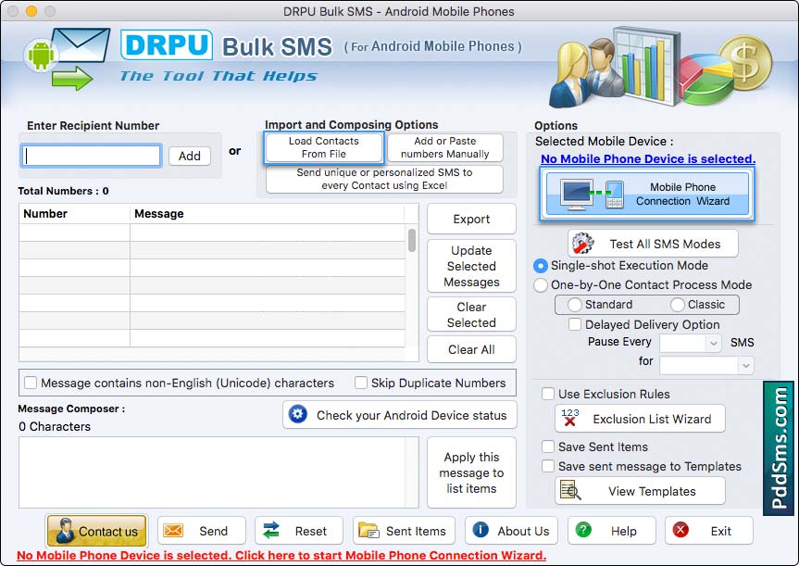Click the red bottom link to start Connection Wizard
799x566 pixels.
281,555
